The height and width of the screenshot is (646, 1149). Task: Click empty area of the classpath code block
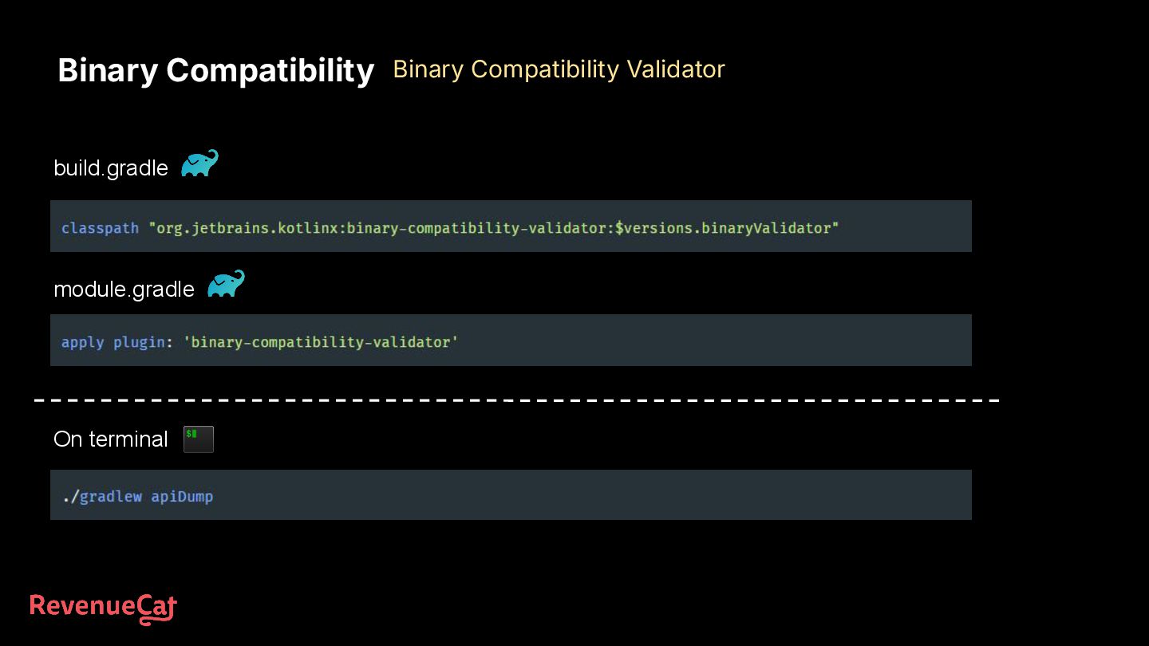click(x=906, y=226)
